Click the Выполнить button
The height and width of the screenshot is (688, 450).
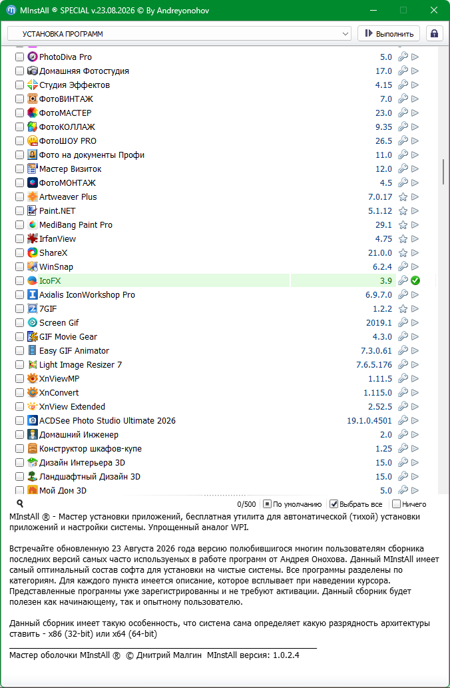[389, 34]
